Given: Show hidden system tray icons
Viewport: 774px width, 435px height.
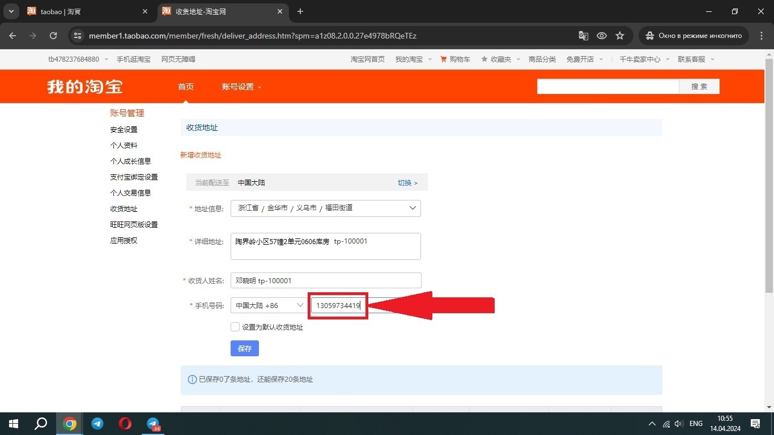Looking at the screenshot, I should pos(652,424).
